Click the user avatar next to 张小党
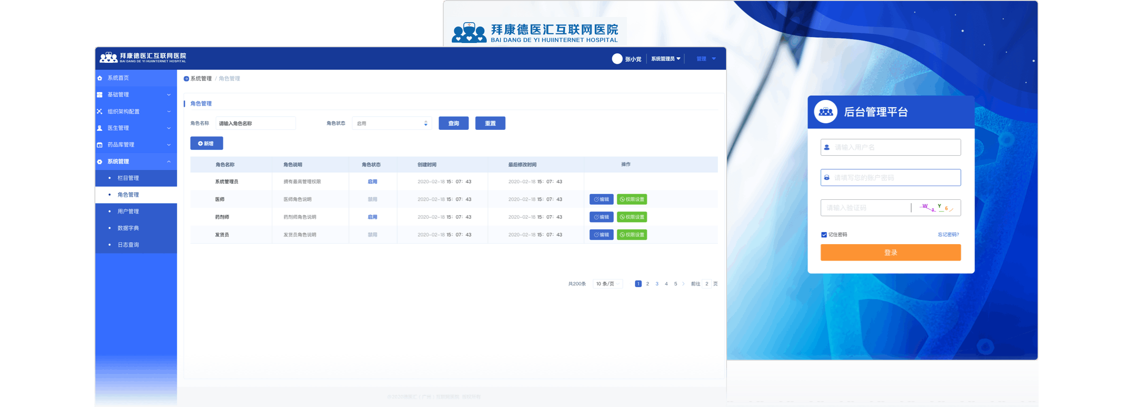1133x407 pixels. pos(617,59)
